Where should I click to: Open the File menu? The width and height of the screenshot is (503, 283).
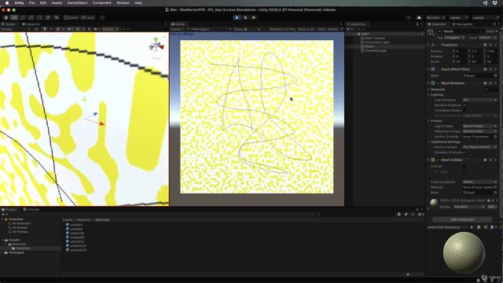[31, 3]
